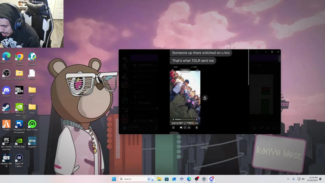Viewport: 325px width, 183px height.
Task: Click the October 4 date label
Action: click(x=185, y=70)
